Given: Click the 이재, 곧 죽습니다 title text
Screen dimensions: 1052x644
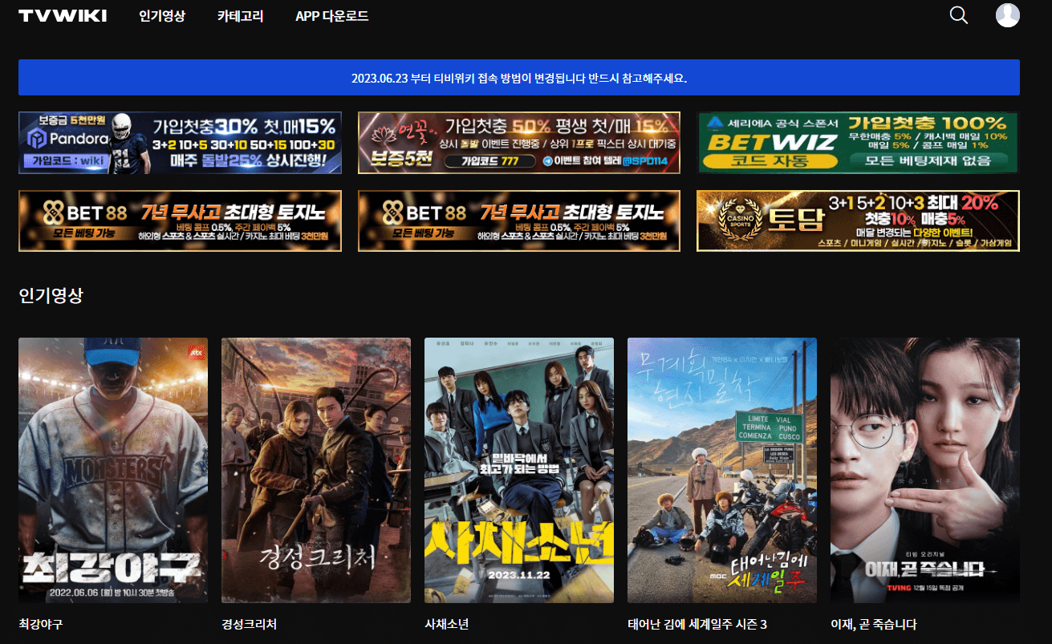Looking at the screenshot, I should [874, 624].
